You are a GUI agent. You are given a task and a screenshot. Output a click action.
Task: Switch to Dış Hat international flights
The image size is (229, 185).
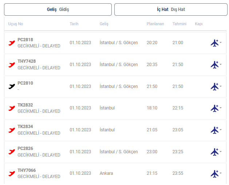(178, 9)
